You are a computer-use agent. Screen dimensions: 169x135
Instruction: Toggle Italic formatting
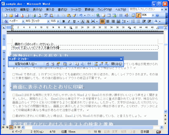69,21
